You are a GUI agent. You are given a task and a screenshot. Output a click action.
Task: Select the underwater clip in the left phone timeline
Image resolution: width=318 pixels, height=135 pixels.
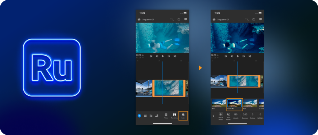click(169, 88)
